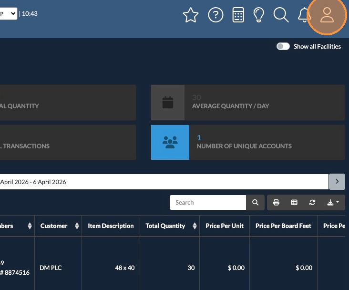Click the calendar icon tile

(168, 103)
